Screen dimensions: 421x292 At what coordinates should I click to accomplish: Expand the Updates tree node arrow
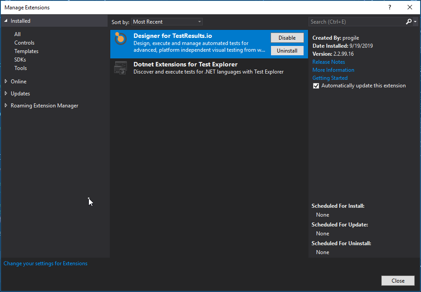point(6,93)
